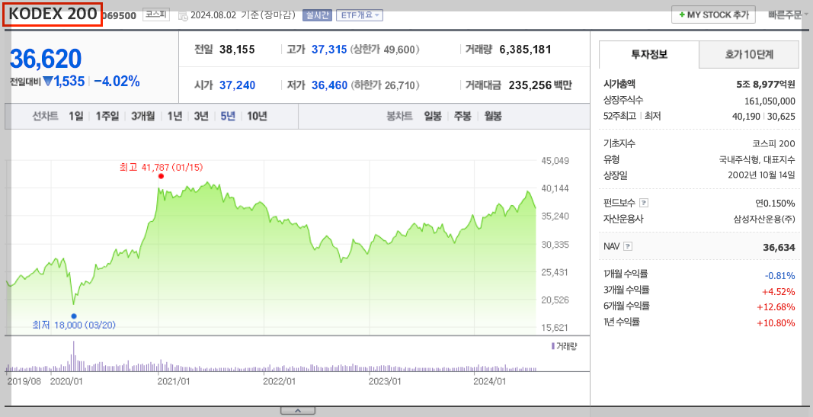Select the 3년 line chart period
Viewport: 813px width, 417px height.
[201, 116]
